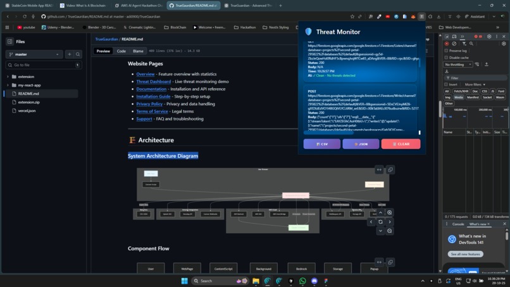Open the browser downloads button
Image resolution: width=510 pixels, height=287 pixels.
coord(438,16)
